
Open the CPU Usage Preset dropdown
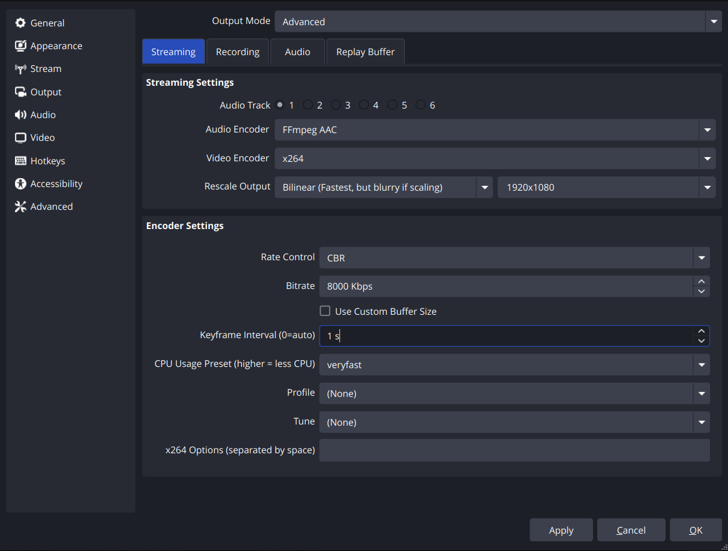point(701,365)
